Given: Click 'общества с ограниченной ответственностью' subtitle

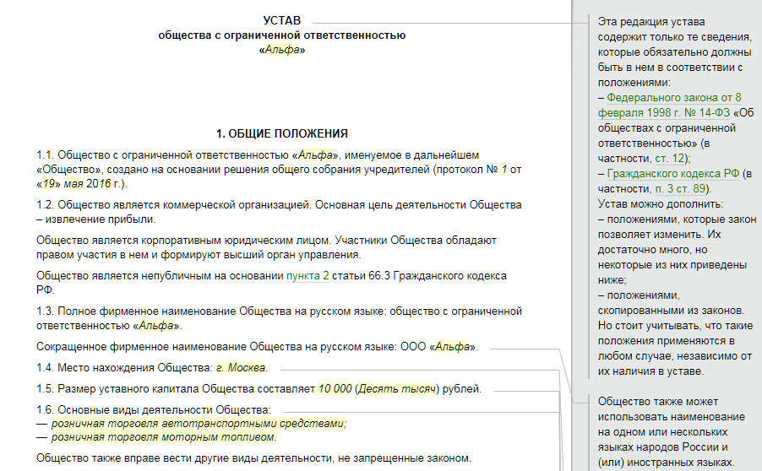Looking at the screenshot, I should tap(282, 35).
